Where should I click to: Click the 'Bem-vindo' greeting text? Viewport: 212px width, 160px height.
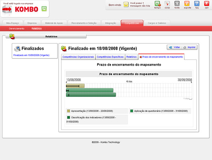click(x=115, y=5)
